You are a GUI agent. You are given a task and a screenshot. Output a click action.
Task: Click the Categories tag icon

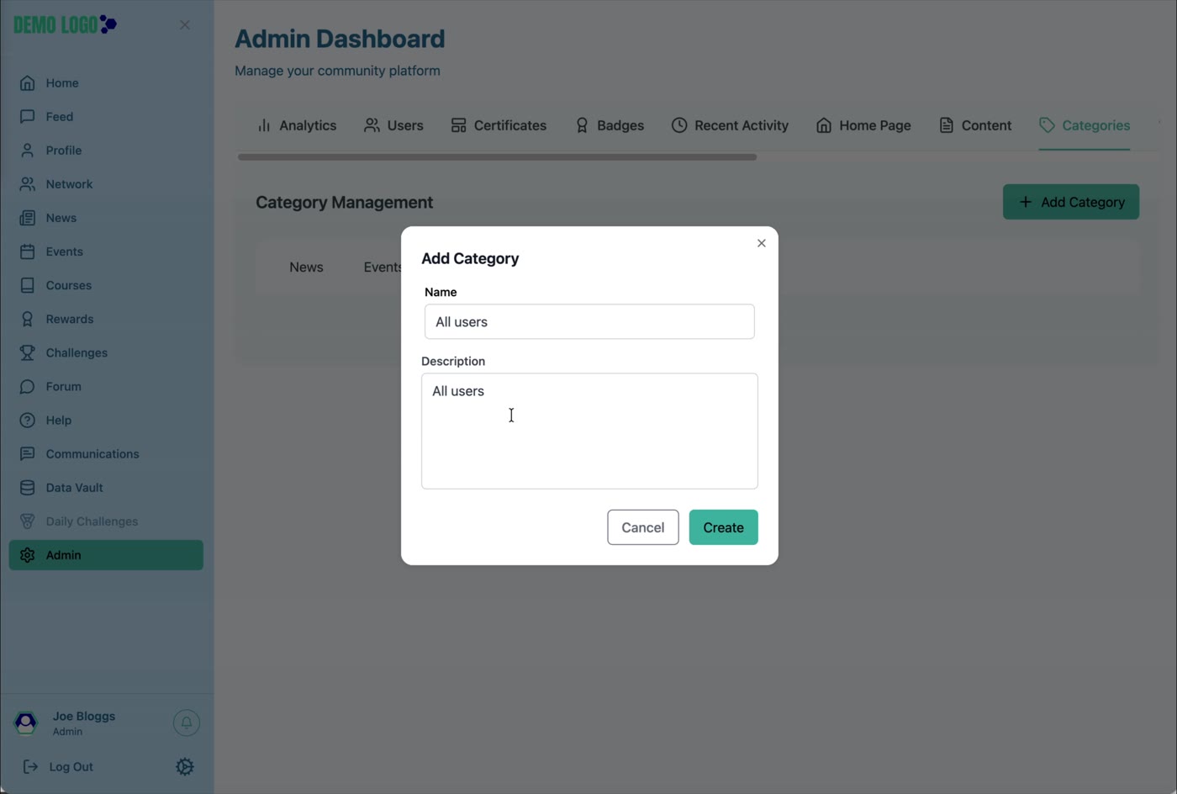[1047, 125]
